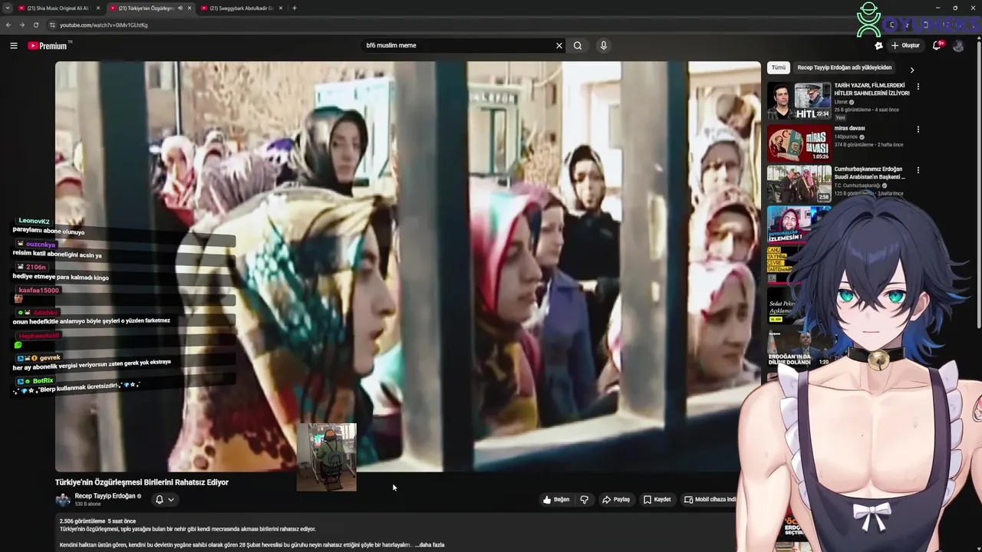Image resolution: width=982 pixels, height=552 pixels.
Task: Click chat message by gevrek
Action: [92, 366]
